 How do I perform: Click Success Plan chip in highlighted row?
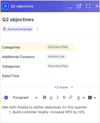[x=58, y=47]
